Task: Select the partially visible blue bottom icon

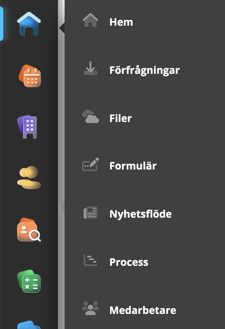Action: click(x=29, y=325)
